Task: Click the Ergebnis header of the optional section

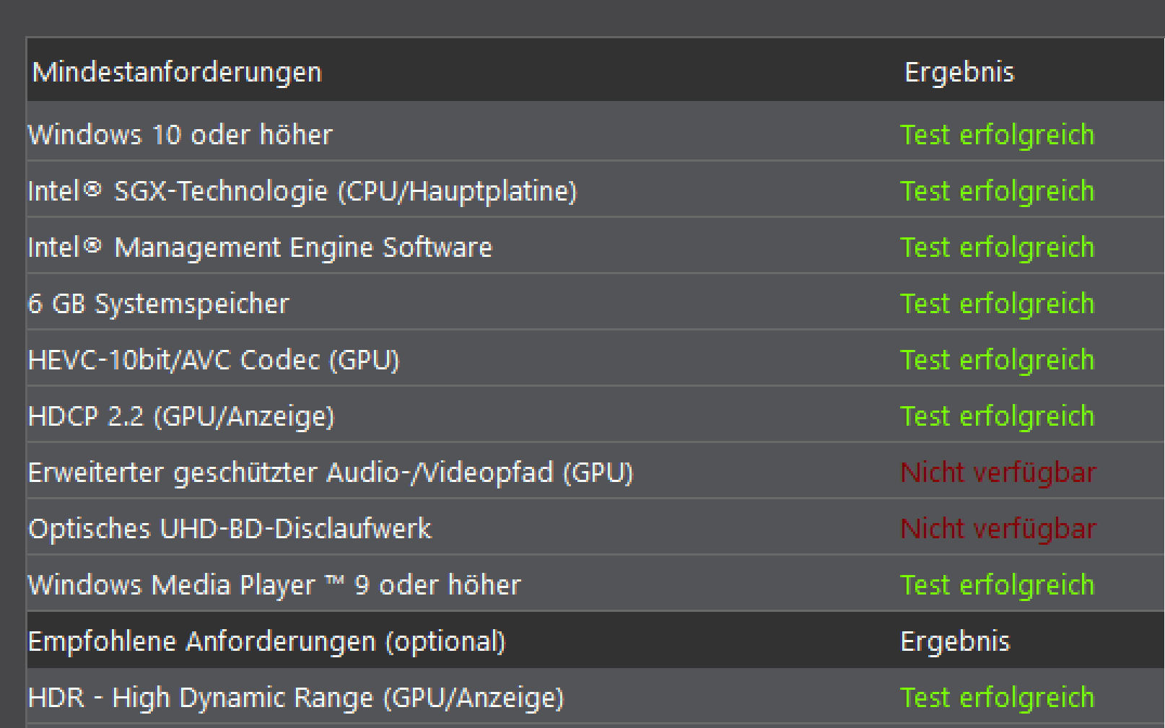Action: tap(955, 641)
